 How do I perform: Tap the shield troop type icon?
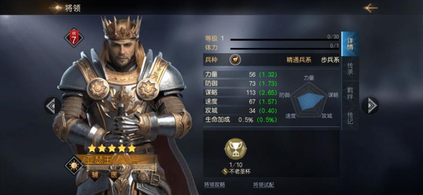[x=235, y=60]
